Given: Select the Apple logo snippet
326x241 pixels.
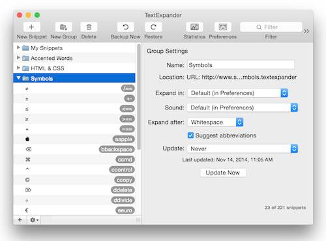Looking at the screenshot, I should point(27,139).
